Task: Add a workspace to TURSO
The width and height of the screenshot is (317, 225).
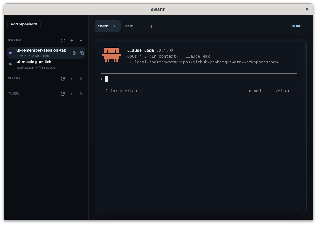Action: [72, 94]
